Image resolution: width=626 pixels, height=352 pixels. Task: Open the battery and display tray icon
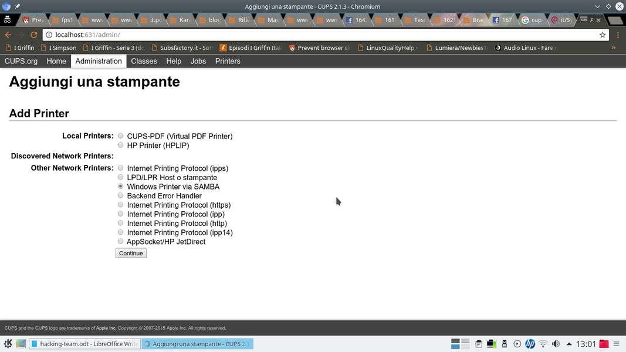click(492, 344)
